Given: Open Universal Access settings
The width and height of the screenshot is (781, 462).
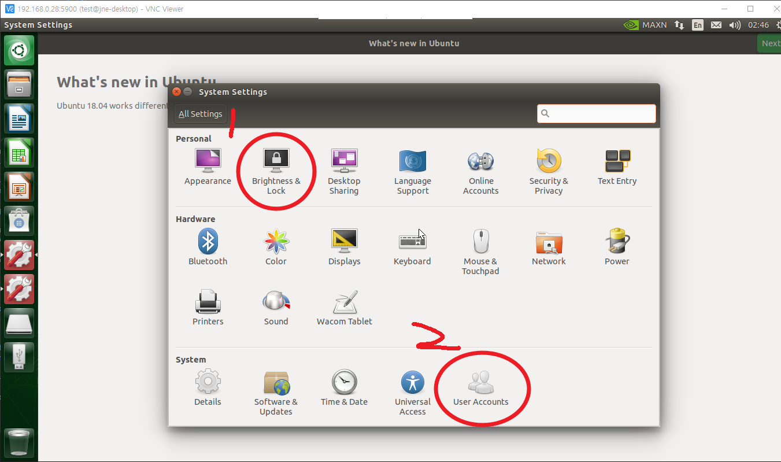Looking at the screenshot, I should 413,393.
